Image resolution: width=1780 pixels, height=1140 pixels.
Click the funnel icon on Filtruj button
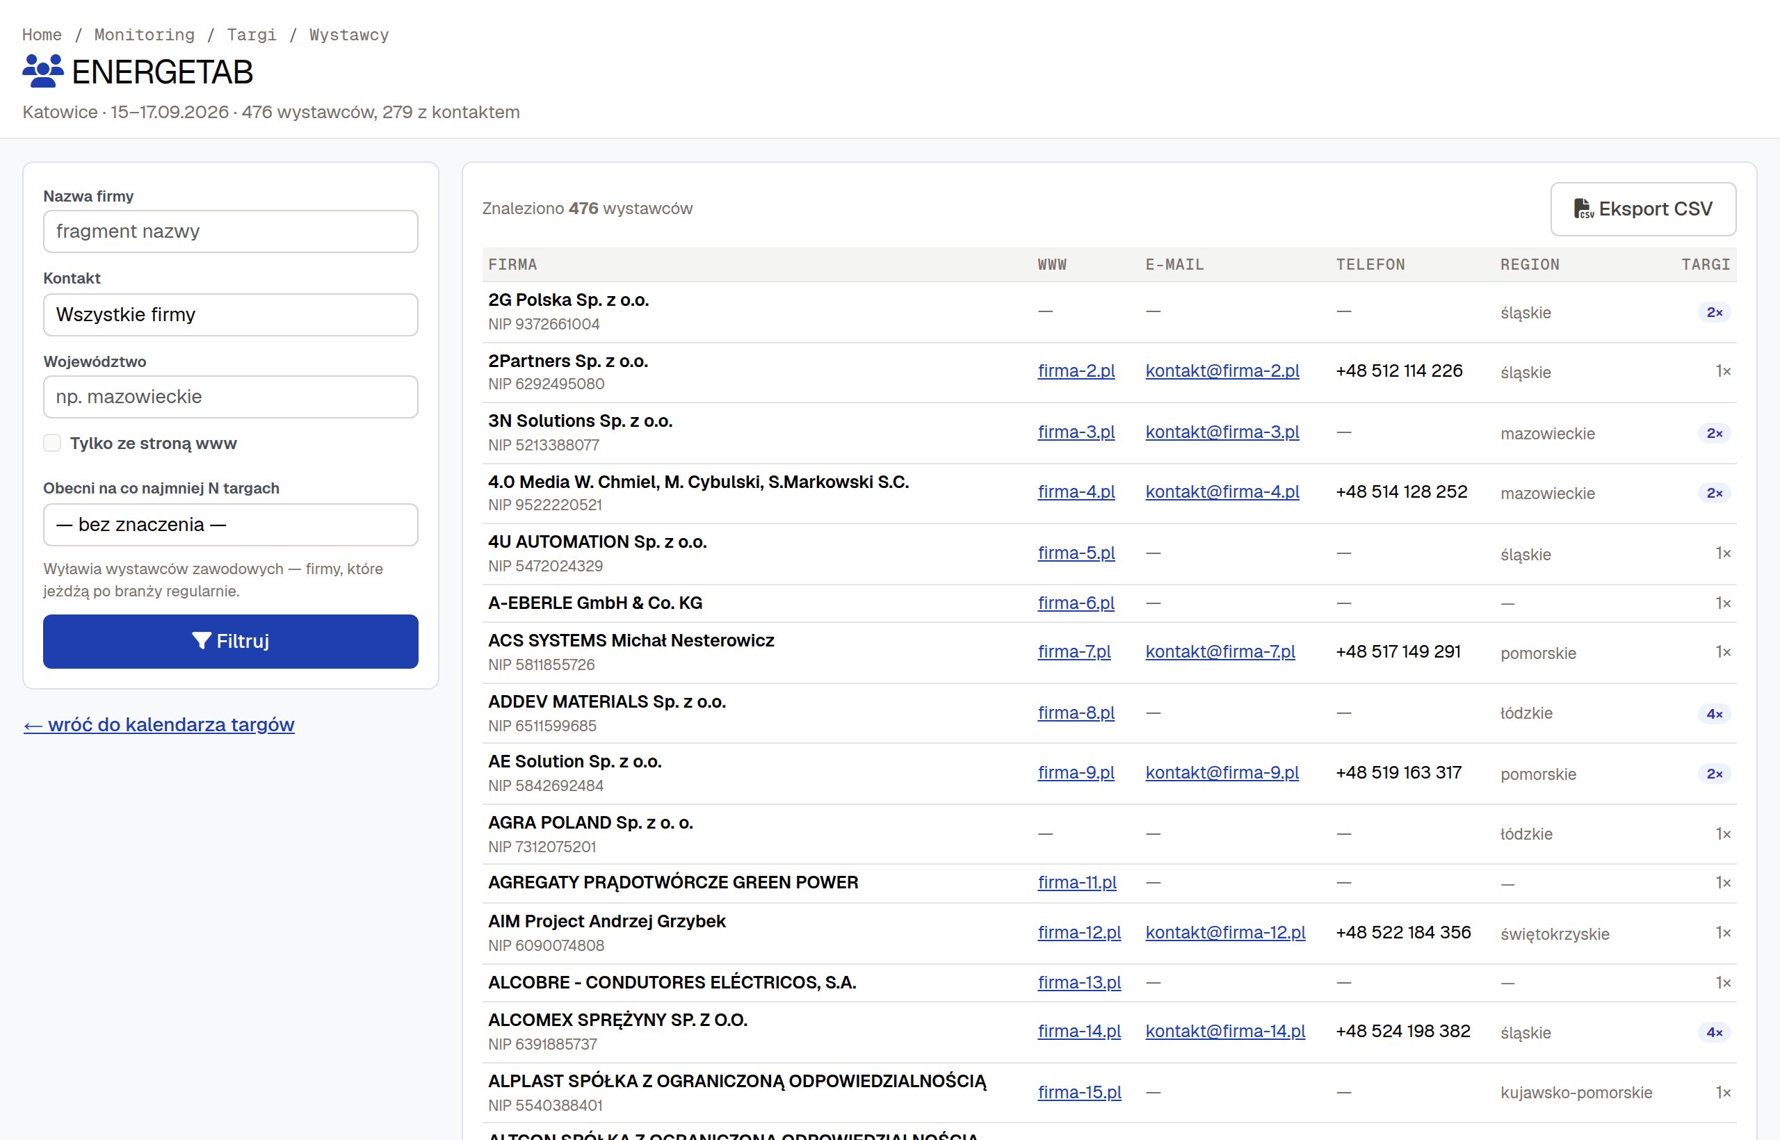tap(202, 641)
